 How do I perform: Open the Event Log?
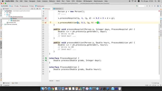coord(155,83)
